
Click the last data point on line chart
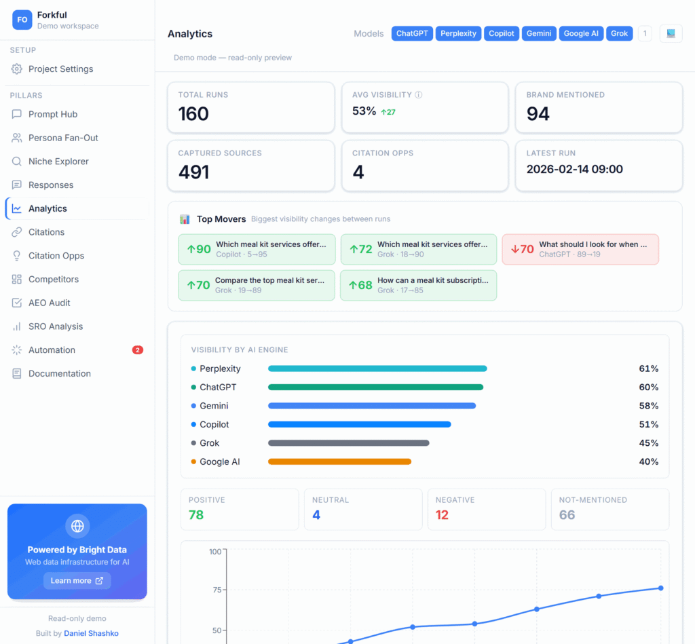click(x=660, y=588)
